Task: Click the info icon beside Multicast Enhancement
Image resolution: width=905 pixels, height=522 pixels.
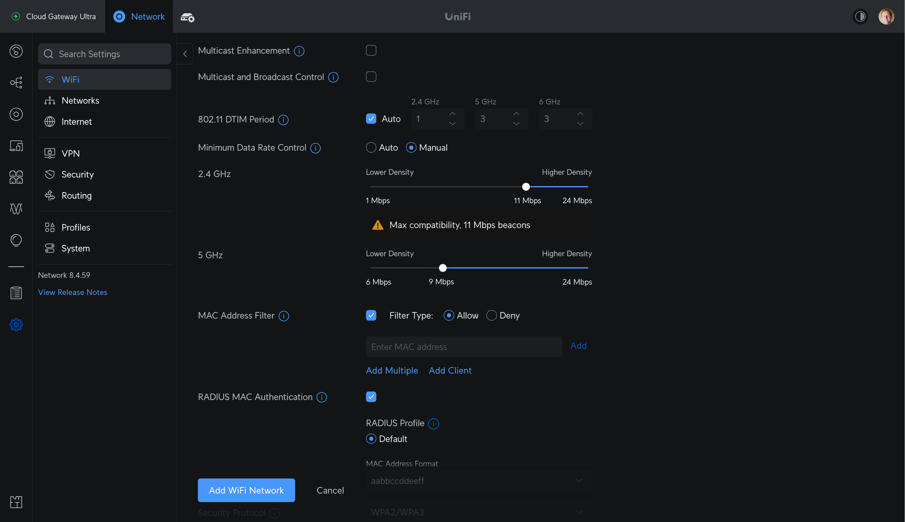Action: 299,51
